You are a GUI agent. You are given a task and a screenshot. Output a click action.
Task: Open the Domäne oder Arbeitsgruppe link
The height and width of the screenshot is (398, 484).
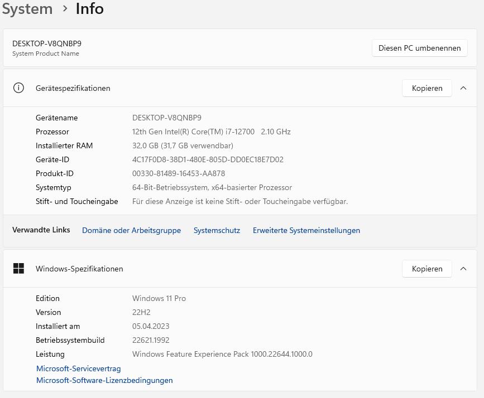click(132, 230)
